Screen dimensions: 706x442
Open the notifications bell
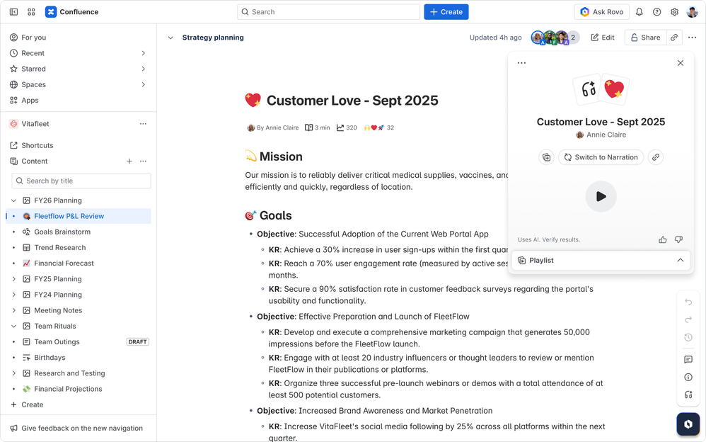pyautogui.click(x=639, y=12)
